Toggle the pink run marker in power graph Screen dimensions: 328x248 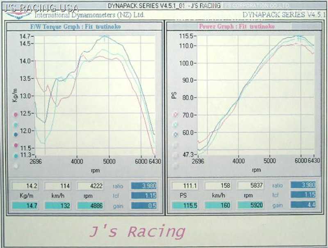tap(176, 114)
